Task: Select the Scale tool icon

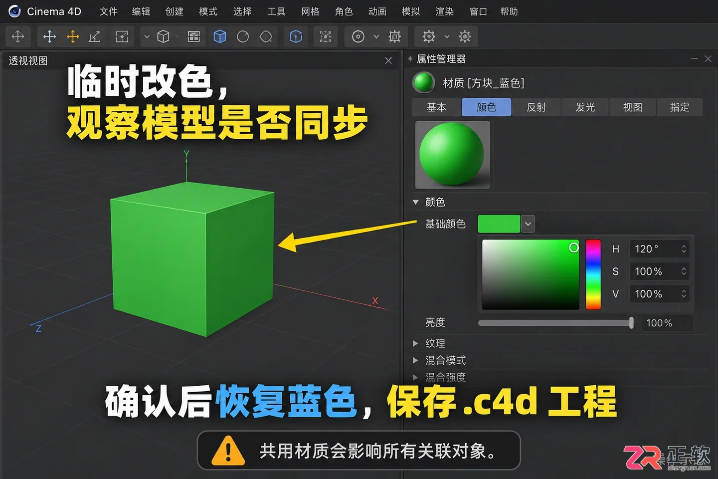Action: 95,36
